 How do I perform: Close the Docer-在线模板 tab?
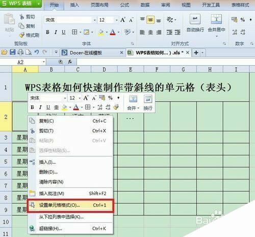click(121, 53)
